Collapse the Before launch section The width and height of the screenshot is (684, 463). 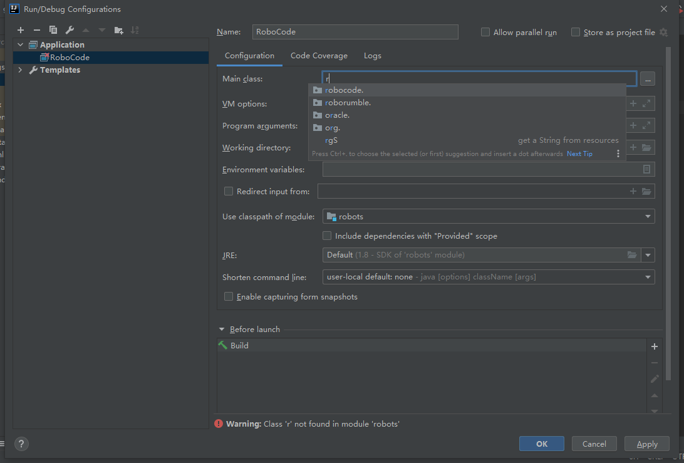pos(222,330)
